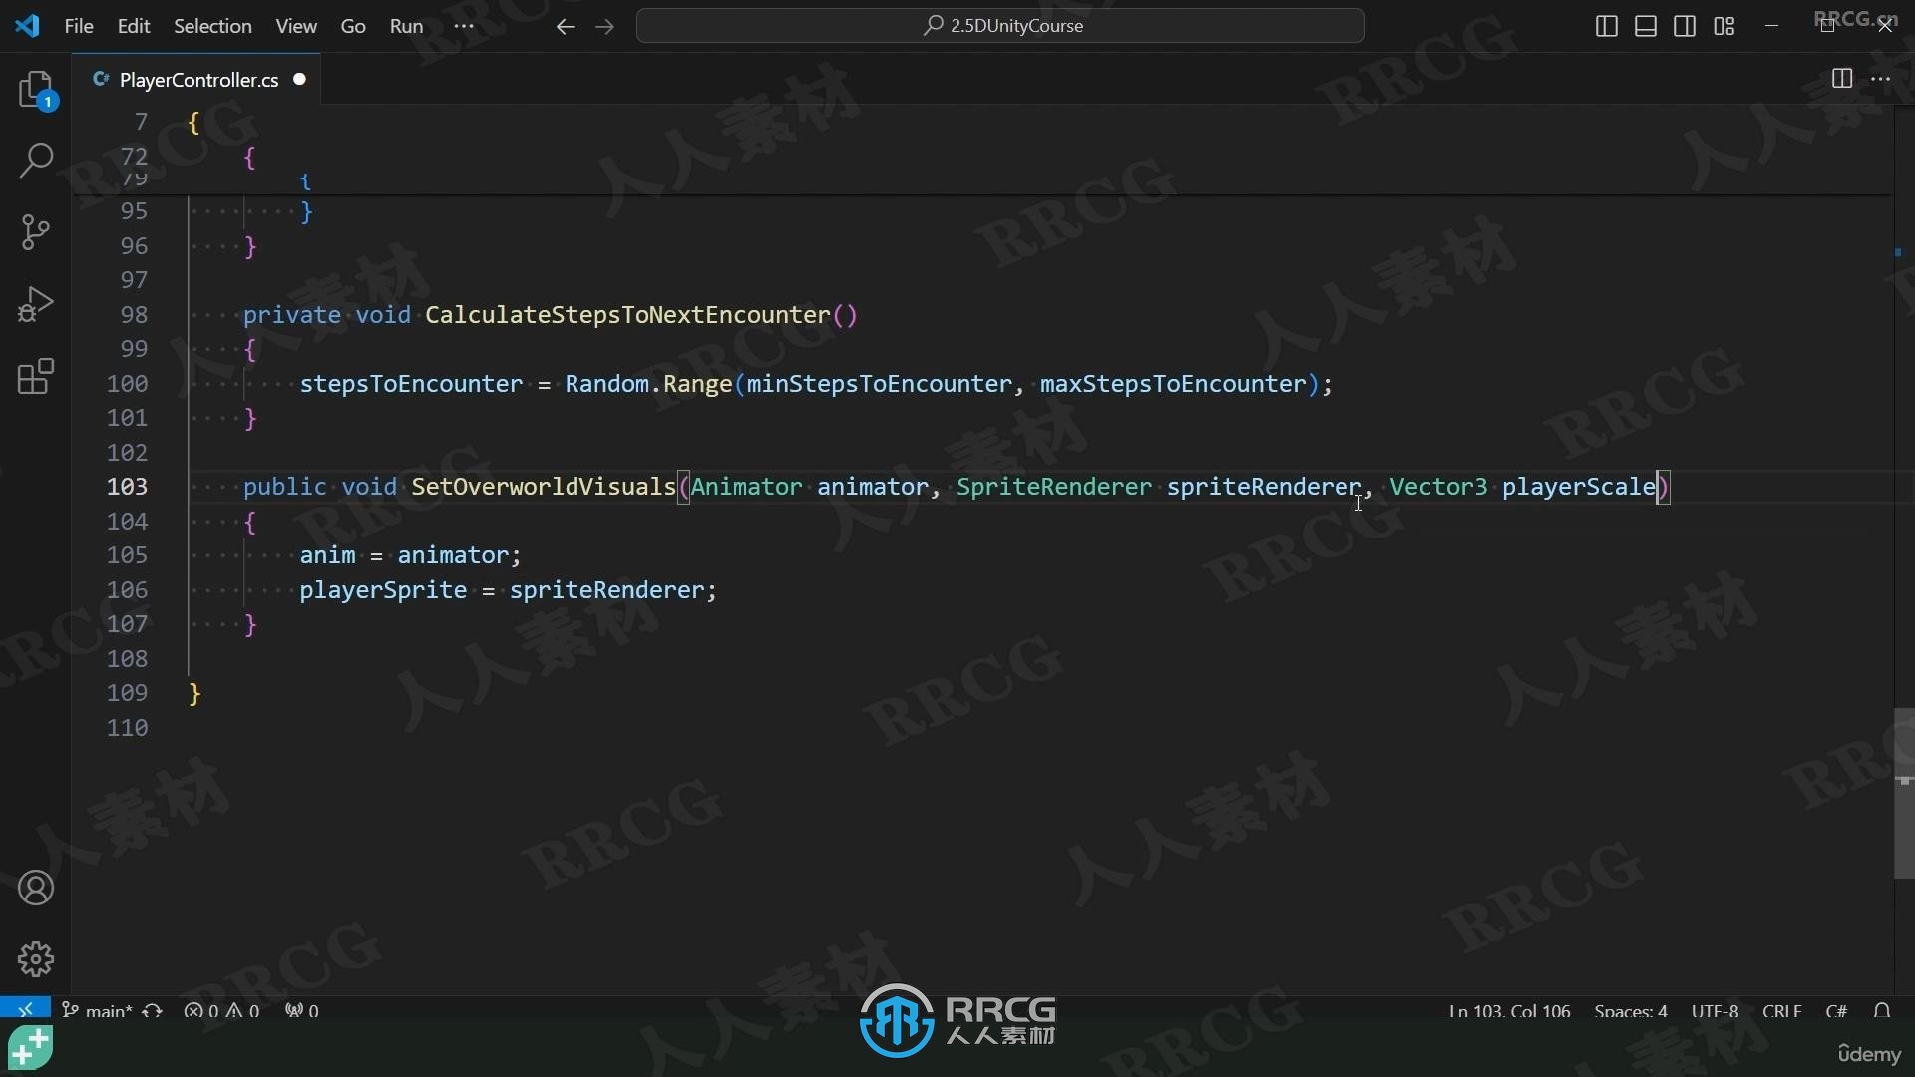
Task: Go back with the left arrow
Action: click(566, 27)
